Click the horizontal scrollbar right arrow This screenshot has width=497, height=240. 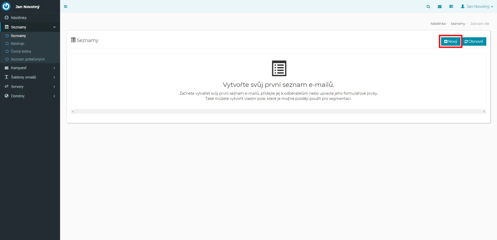(484, 112)
